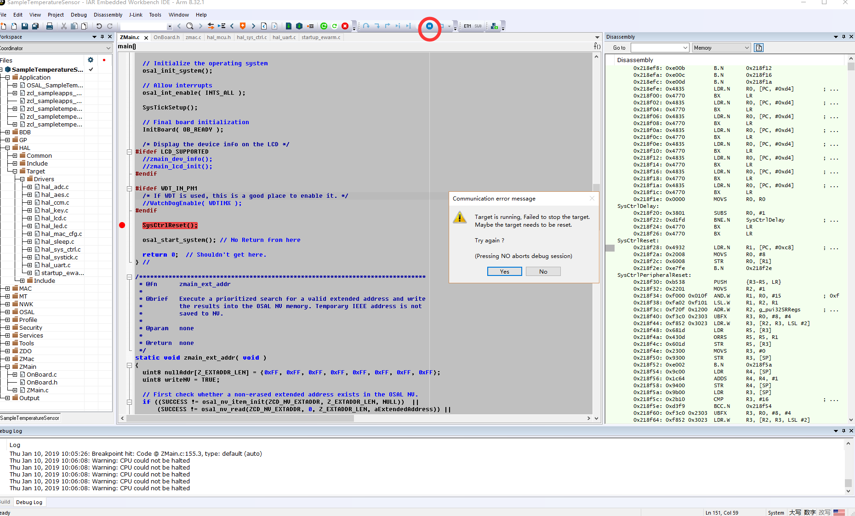Open the Disassembly menu
Viewport: 855px width, 516px height.
coord(108,15)
